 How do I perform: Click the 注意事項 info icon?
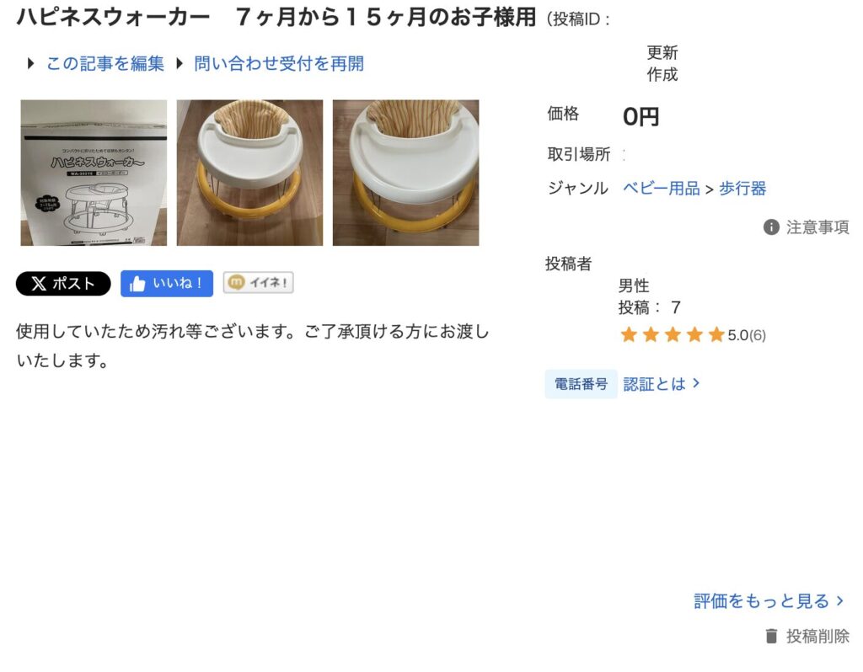771,227
